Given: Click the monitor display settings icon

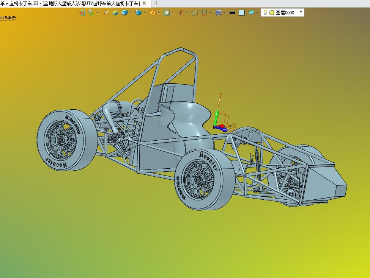Looking at the screenshot, I should [x=218, y=12].
